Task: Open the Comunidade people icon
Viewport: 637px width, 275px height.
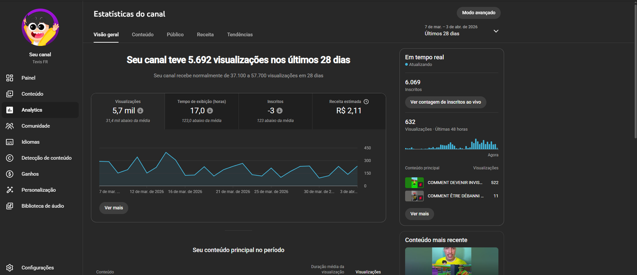Action: click(x=10, y=126)
